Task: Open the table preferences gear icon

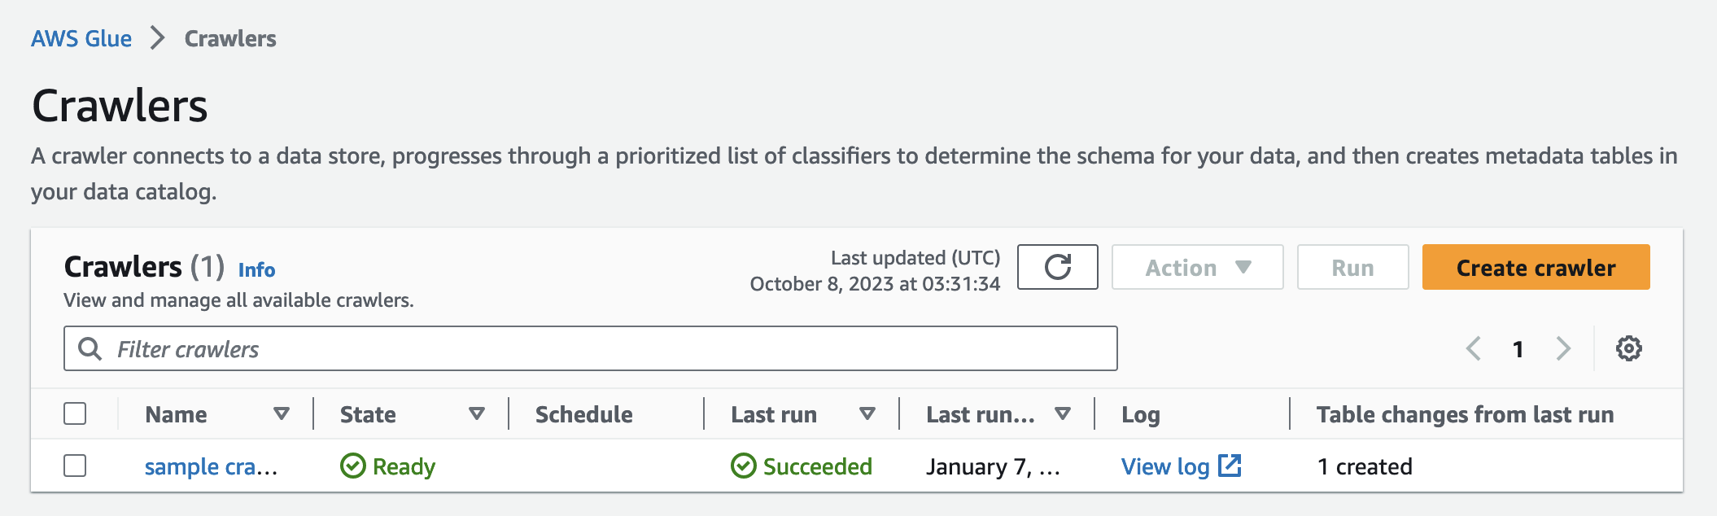Action: (1628, 348)
